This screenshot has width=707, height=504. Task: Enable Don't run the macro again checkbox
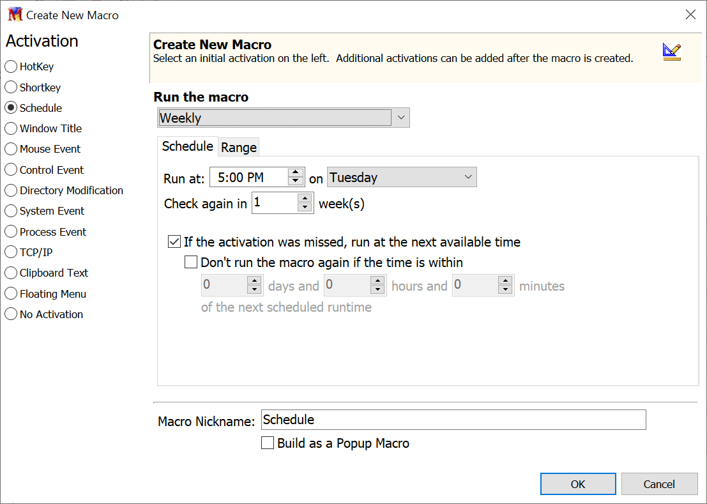coord(191,263)
